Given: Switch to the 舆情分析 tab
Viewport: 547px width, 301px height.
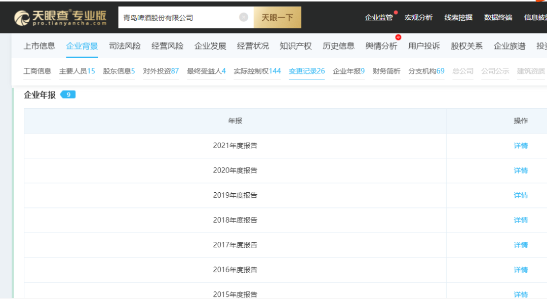Looking at the screenshot, I should tap(381, 46).
